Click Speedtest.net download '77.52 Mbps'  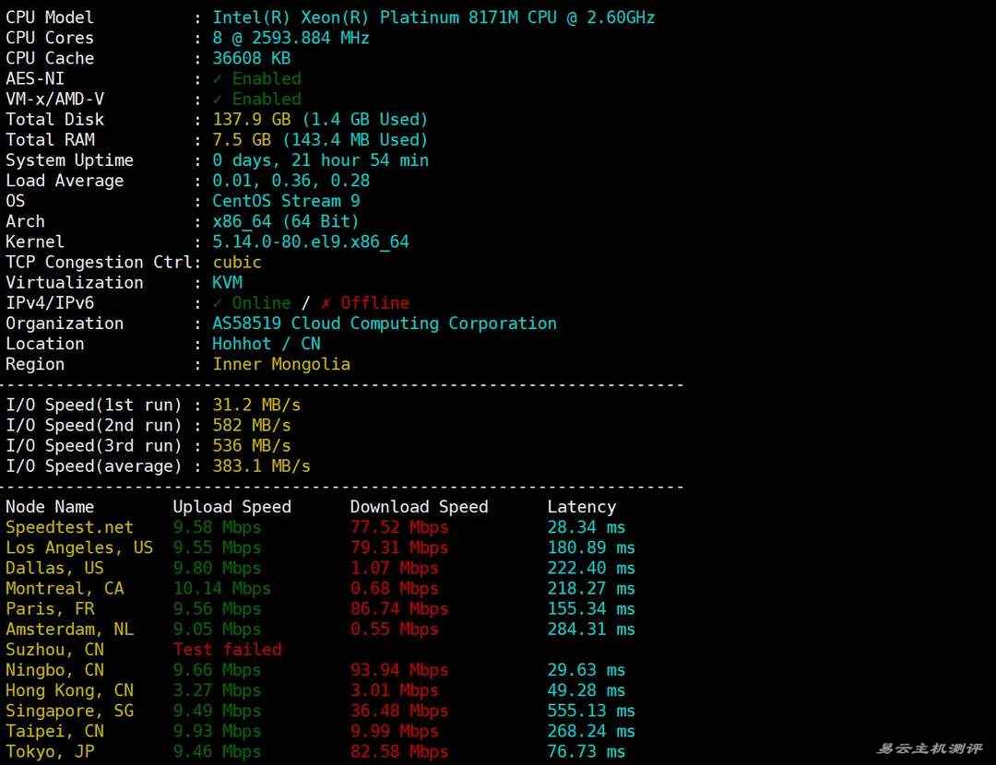[399, 527]
